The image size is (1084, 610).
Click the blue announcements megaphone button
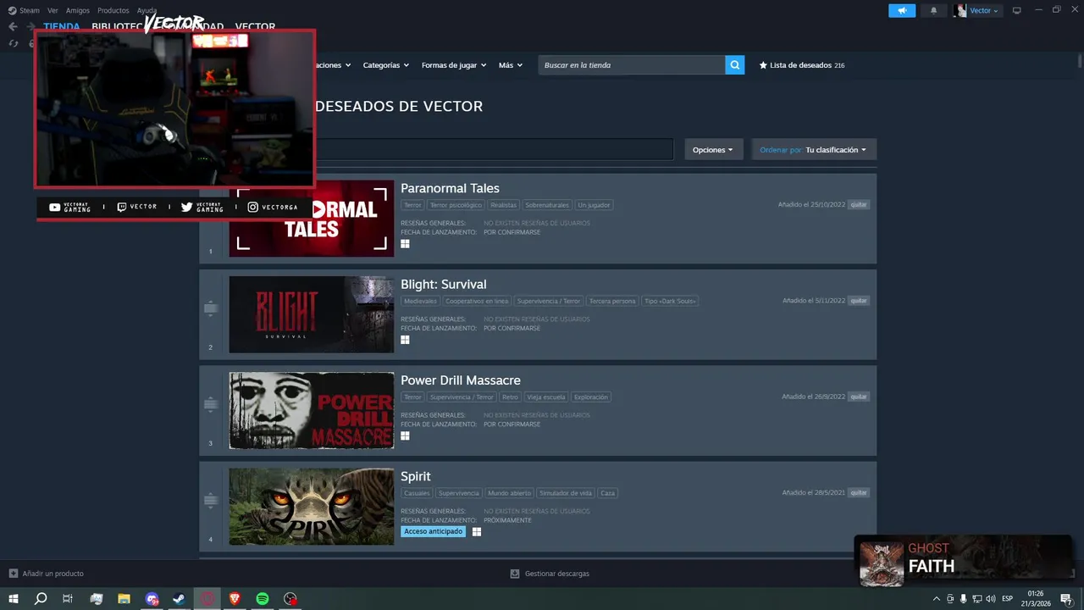pos(902,10)
